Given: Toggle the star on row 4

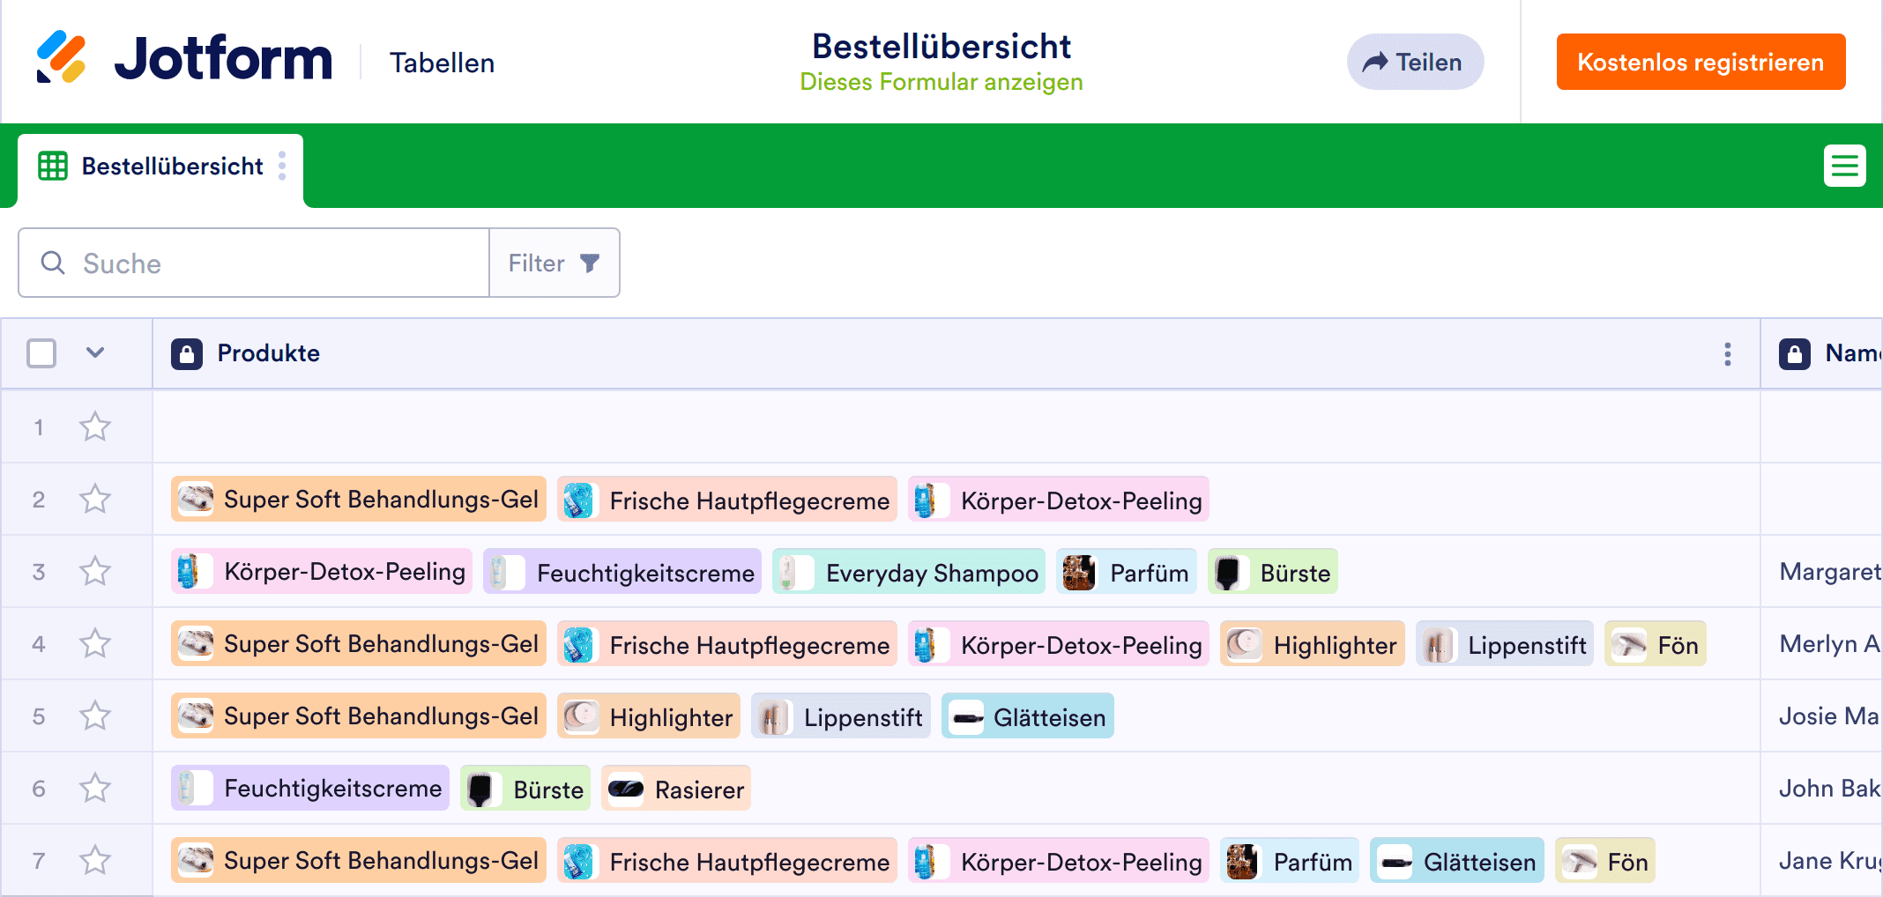Looking at the screenshot, I should tap(95, 644).
